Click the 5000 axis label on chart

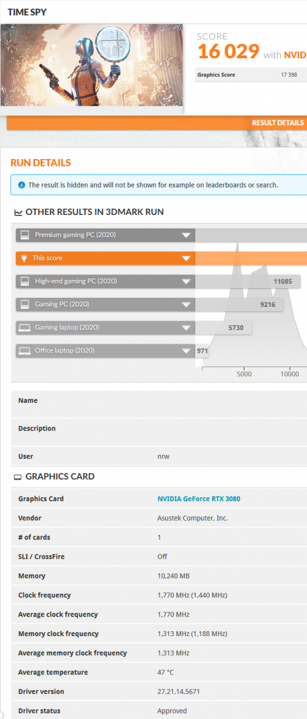244,374
